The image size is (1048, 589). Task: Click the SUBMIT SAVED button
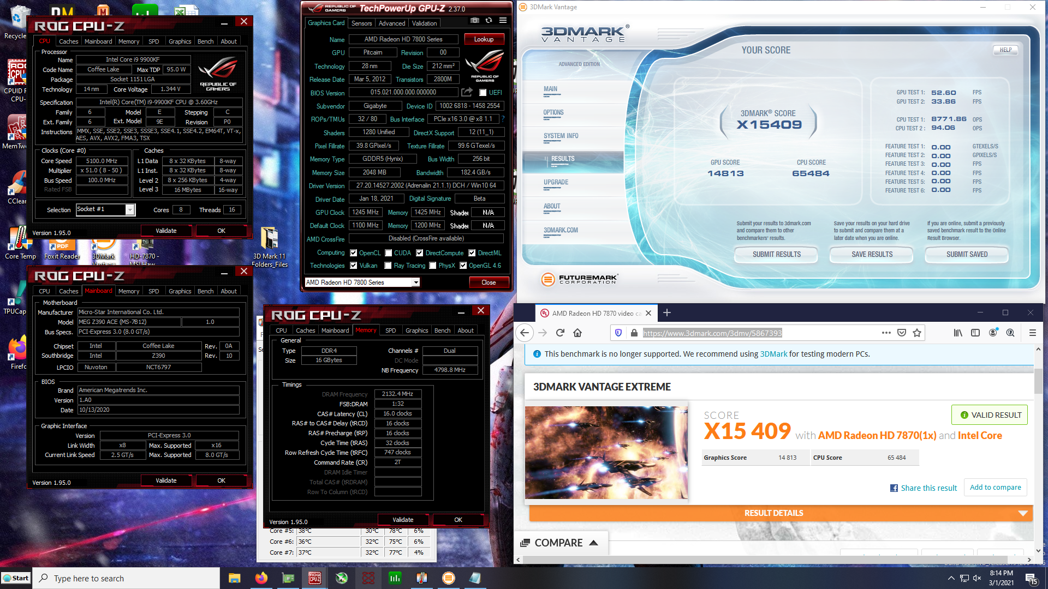[x=967, y=255]
